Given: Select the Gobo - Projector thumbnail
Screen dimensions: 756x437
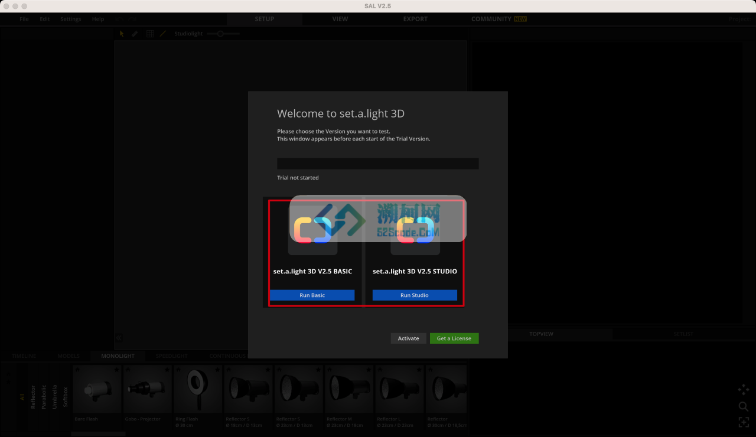Looking at the screenshot, I should 148,389.
